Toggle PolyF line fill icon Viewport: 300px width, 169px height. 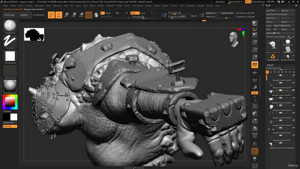[x=255, y=136]
